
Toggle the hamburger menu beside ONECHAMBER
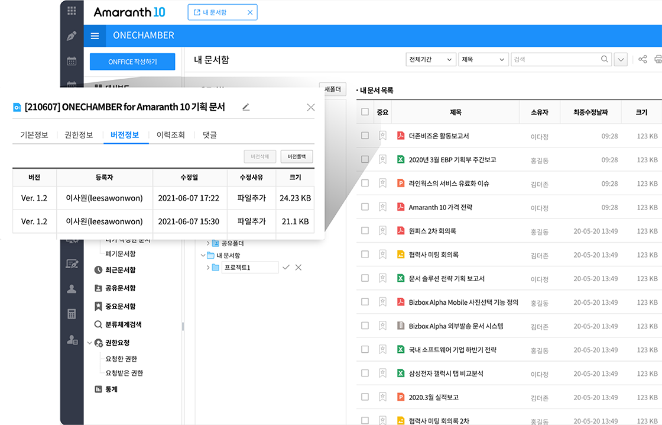coord(95,36)
